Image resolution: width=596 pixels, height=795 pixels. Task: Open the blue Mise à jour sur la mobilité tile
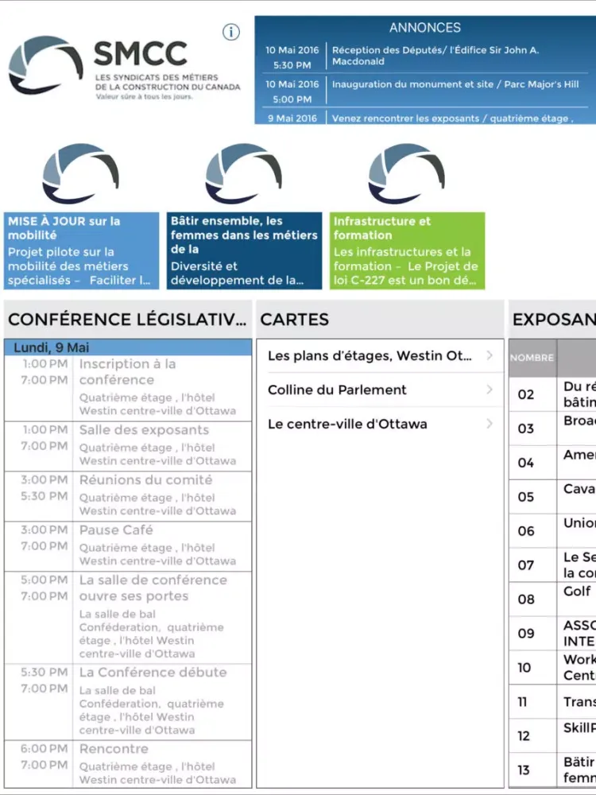tap(81, 250)
